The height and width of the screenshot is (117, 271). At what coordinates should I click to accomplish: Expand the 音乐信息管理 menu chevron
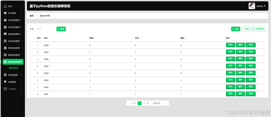point(21,27)
